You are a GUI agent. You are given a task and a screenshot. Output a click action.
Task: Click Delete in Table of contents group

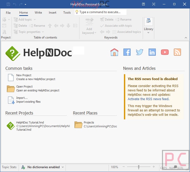[x=20, y=26]
